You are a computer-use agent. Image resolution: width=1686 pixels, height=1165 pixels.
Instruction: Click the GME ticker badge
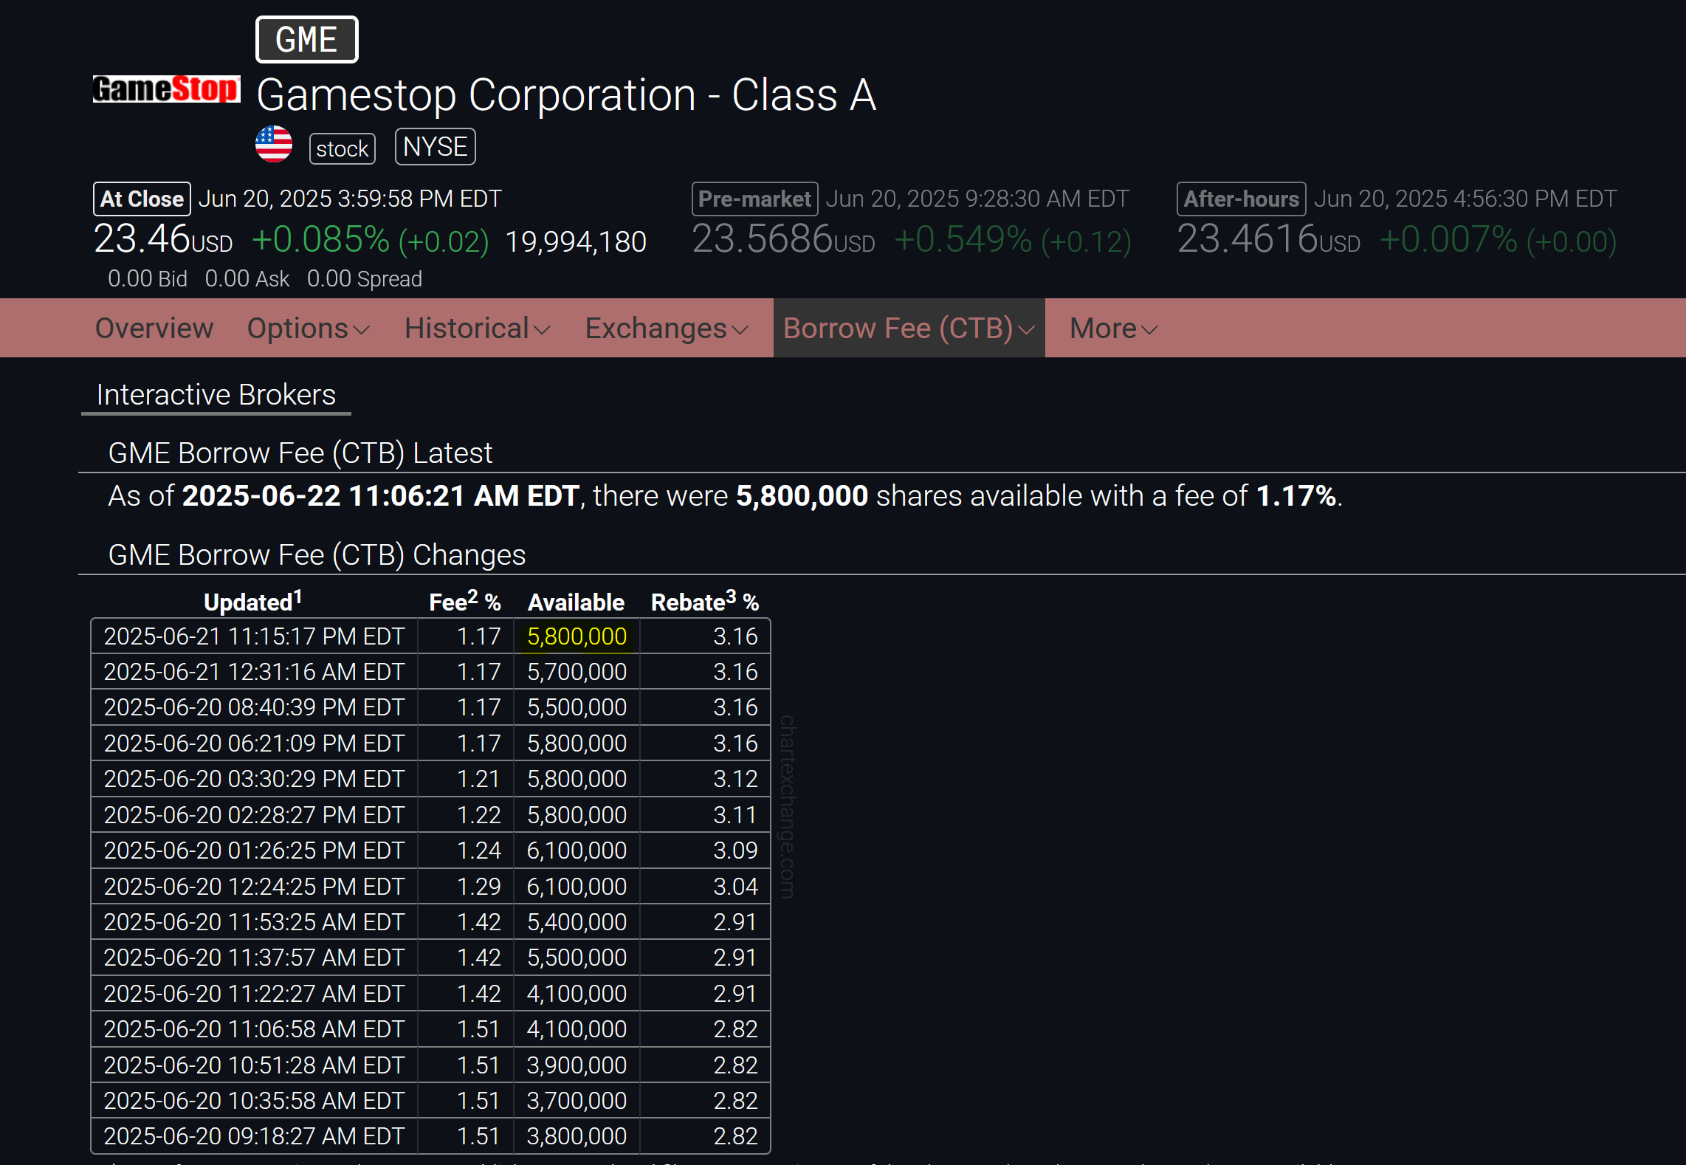(306, 40)
